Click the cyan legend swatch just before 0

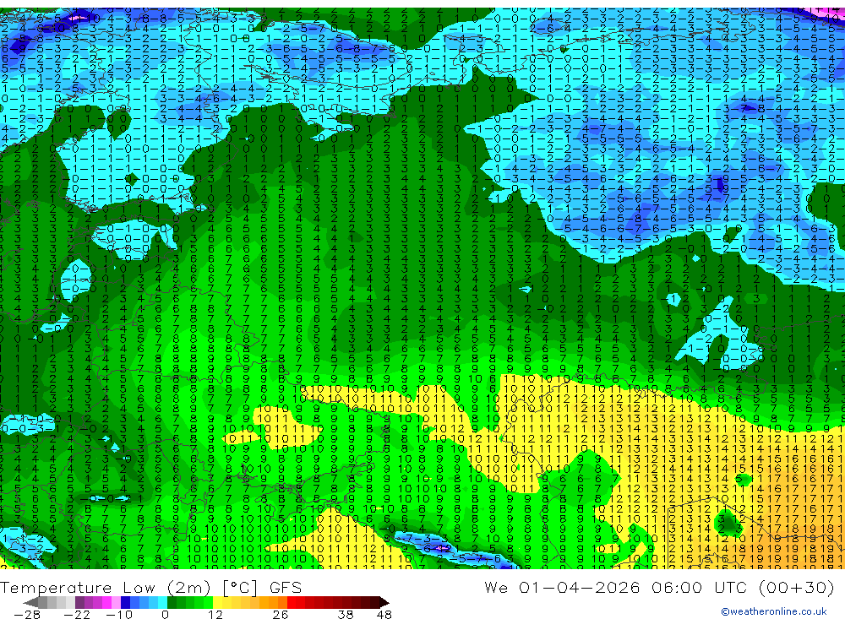coord(162,603)
